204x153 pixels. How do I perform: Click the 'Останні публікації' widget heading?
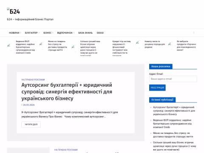(x=162, y=100)
